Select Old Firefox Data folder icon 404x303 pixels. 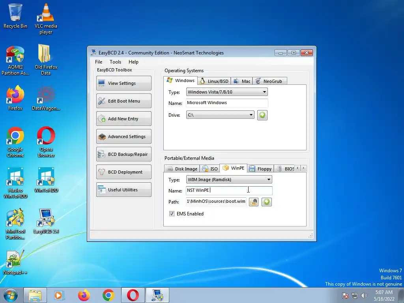(x=46, y=60)
